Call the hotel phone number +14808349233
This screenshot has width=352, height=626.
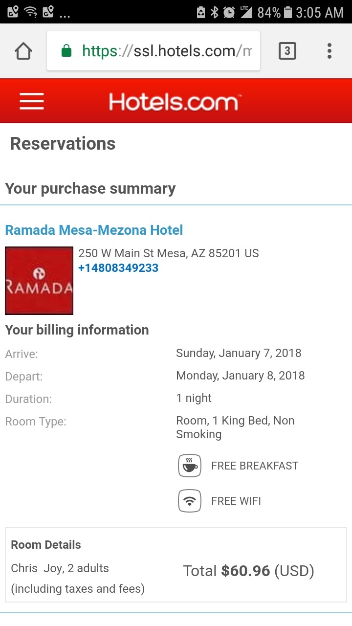pyautogui.click(x=118, y=268)
